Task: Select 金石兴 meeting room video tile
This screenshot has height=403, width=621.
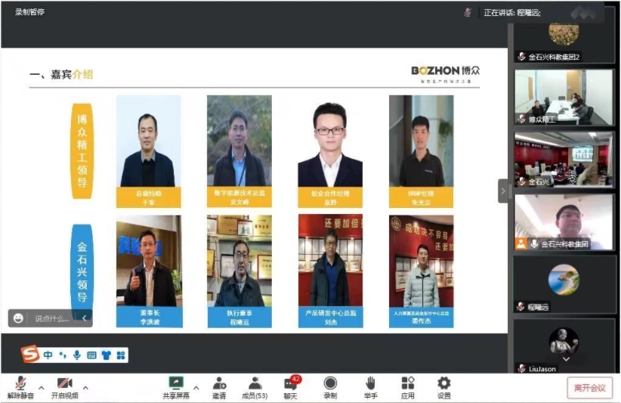Action: (564, 160)
